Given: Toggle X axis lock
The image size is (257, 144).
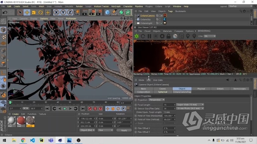Looking at the screenshot, I should click(x=56, y=12).
